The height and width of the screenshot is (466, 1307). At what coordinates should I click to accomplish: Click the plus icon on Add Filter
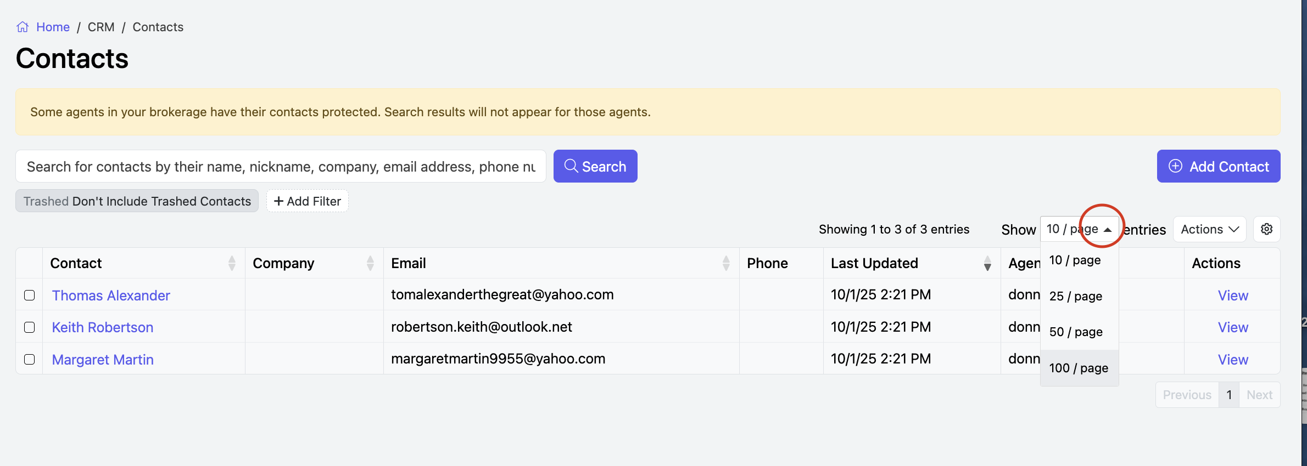(x=278, y=201)
